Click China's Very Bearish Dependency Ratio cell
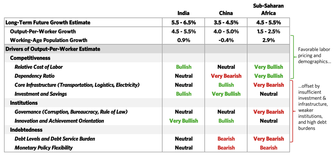Screen dimensions: 335x157 pyautogui.click(x=226, y=76)
